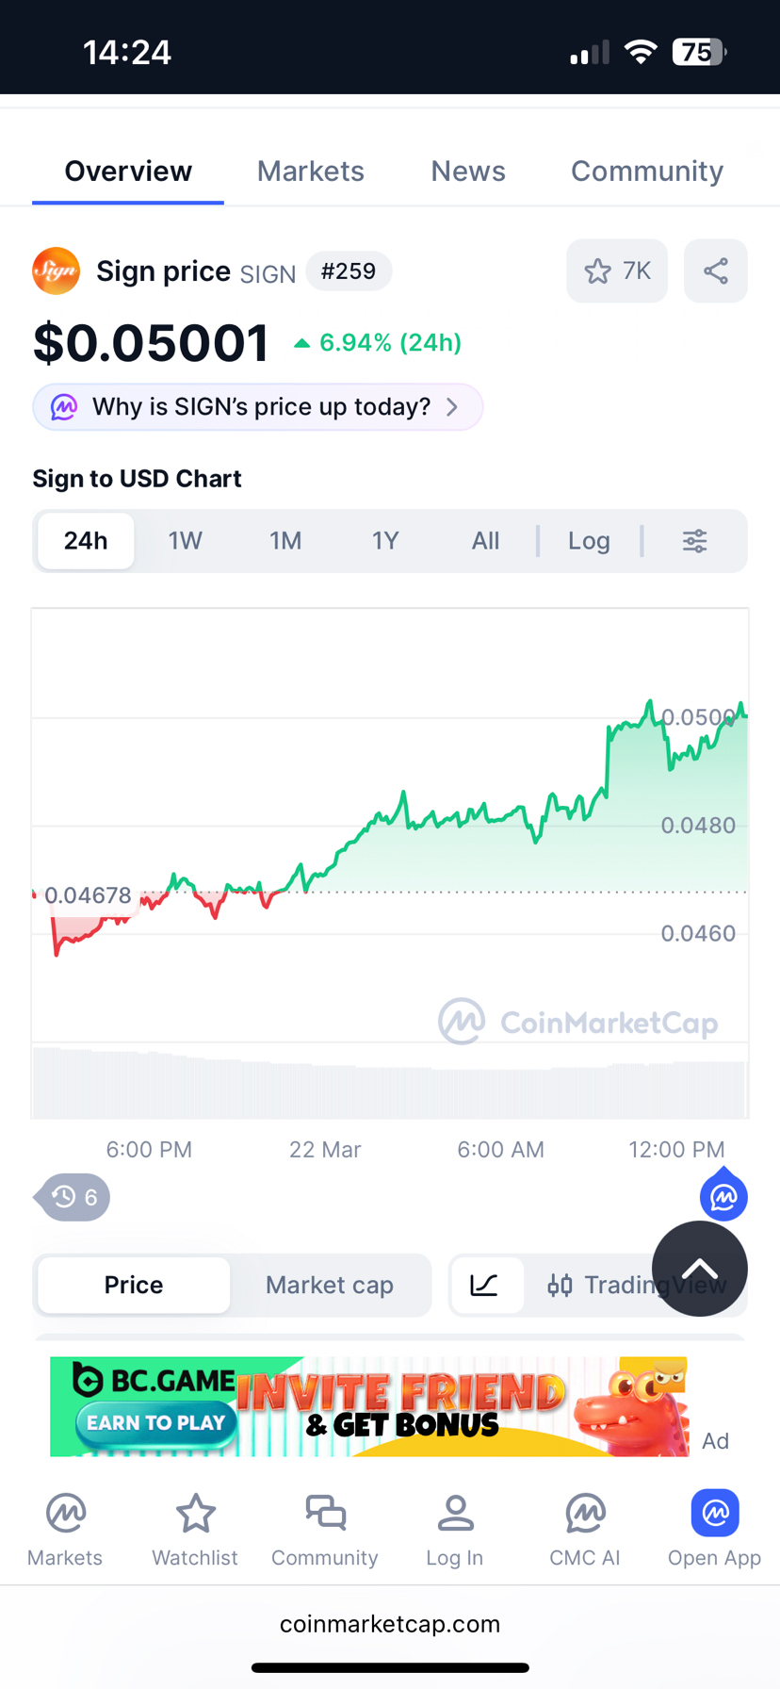Open chart settings sliders icon
The height and width of the screenshot is (1689, 780).
694,541
